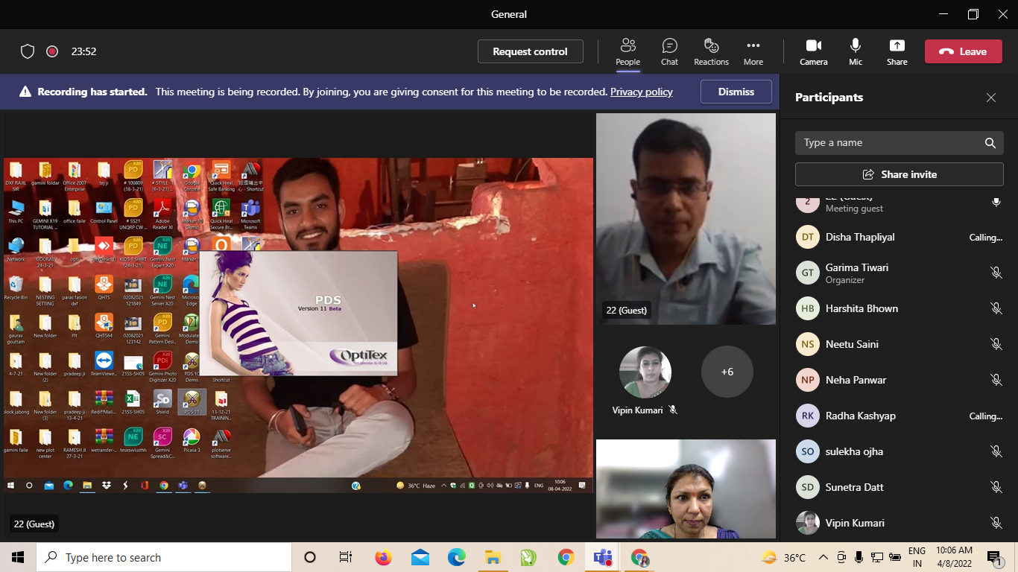Image resolution: width=1018 pixels, height=572 pixels.
Task: Open the Share content tray
Action: click(897, 51)
